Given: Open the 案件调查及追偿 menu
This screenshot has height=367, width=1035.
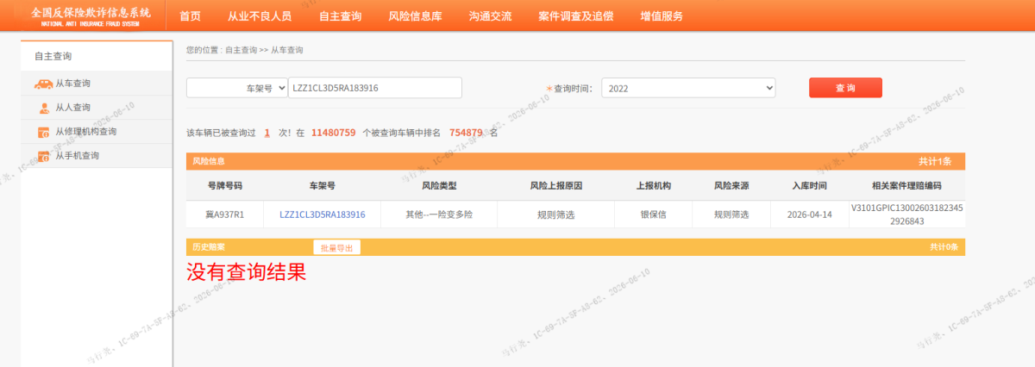Looking at the screenshot, I should pyautogui.click(x=574, y=16).
